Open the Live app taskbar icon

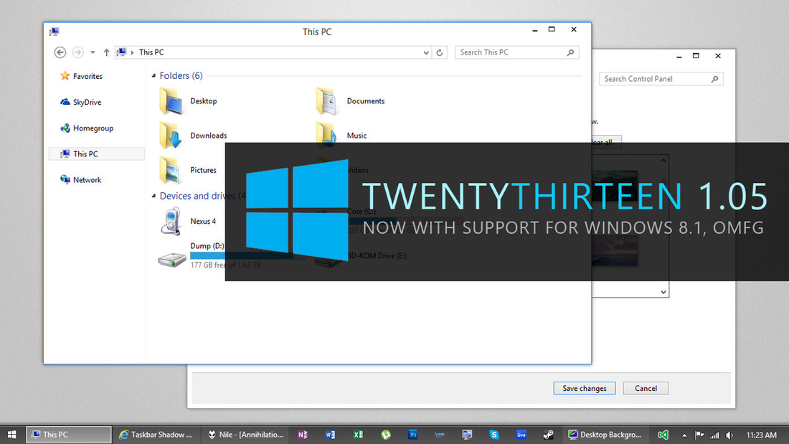pyautogui.click(x=521, y=435)
